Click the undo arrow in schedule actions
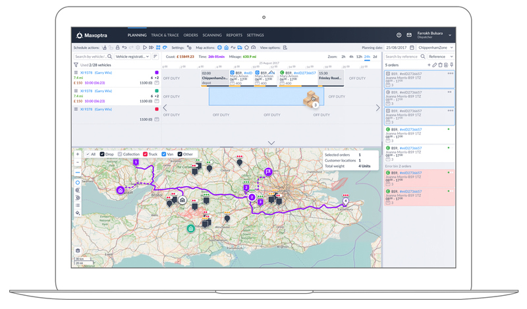 124,48
